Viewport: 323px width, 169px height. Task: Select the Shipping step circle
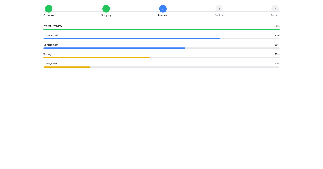click(x=106, y=9)
